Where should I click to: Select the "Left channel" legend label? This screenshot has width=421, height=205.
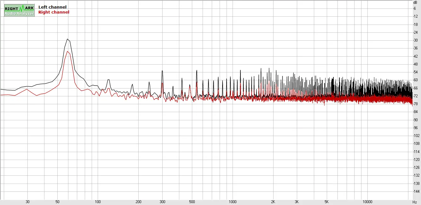click(52, 7)
